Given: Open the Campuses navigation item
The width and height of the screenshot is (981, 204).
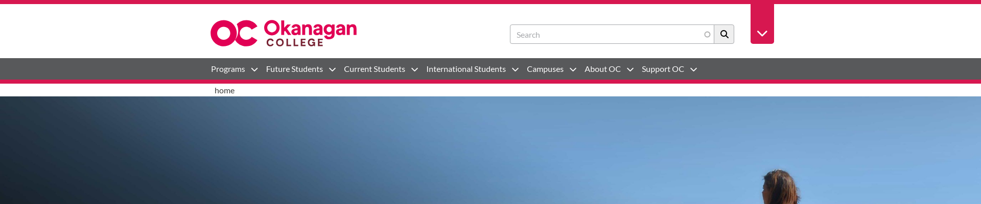Looking at the screenshot, I should [x=545, y=69].
